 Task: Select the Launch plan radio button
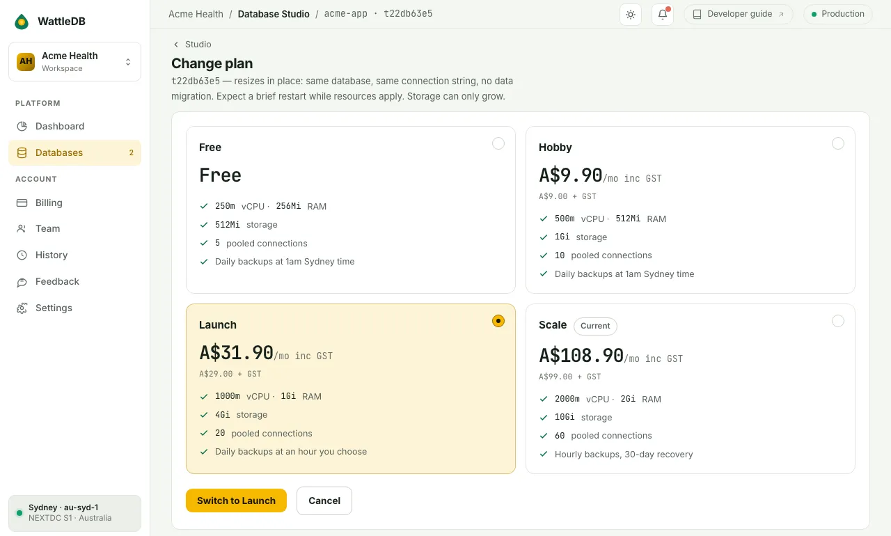[x=498, y=321]
